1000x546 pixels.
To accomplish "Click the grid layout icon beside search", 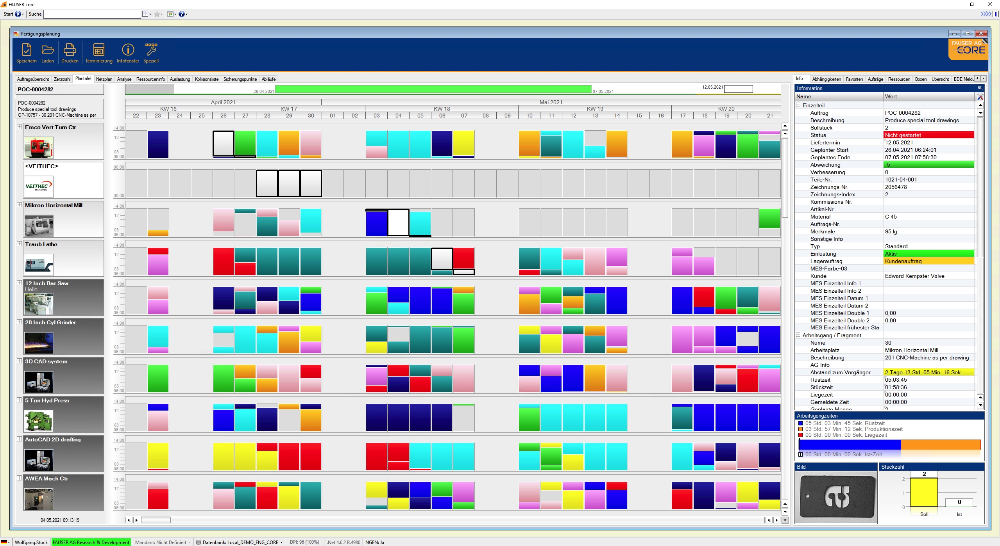I will pos(145,14).
